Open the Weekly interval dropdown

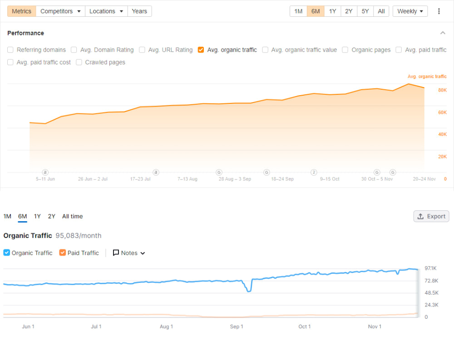[x=410, y=11]
